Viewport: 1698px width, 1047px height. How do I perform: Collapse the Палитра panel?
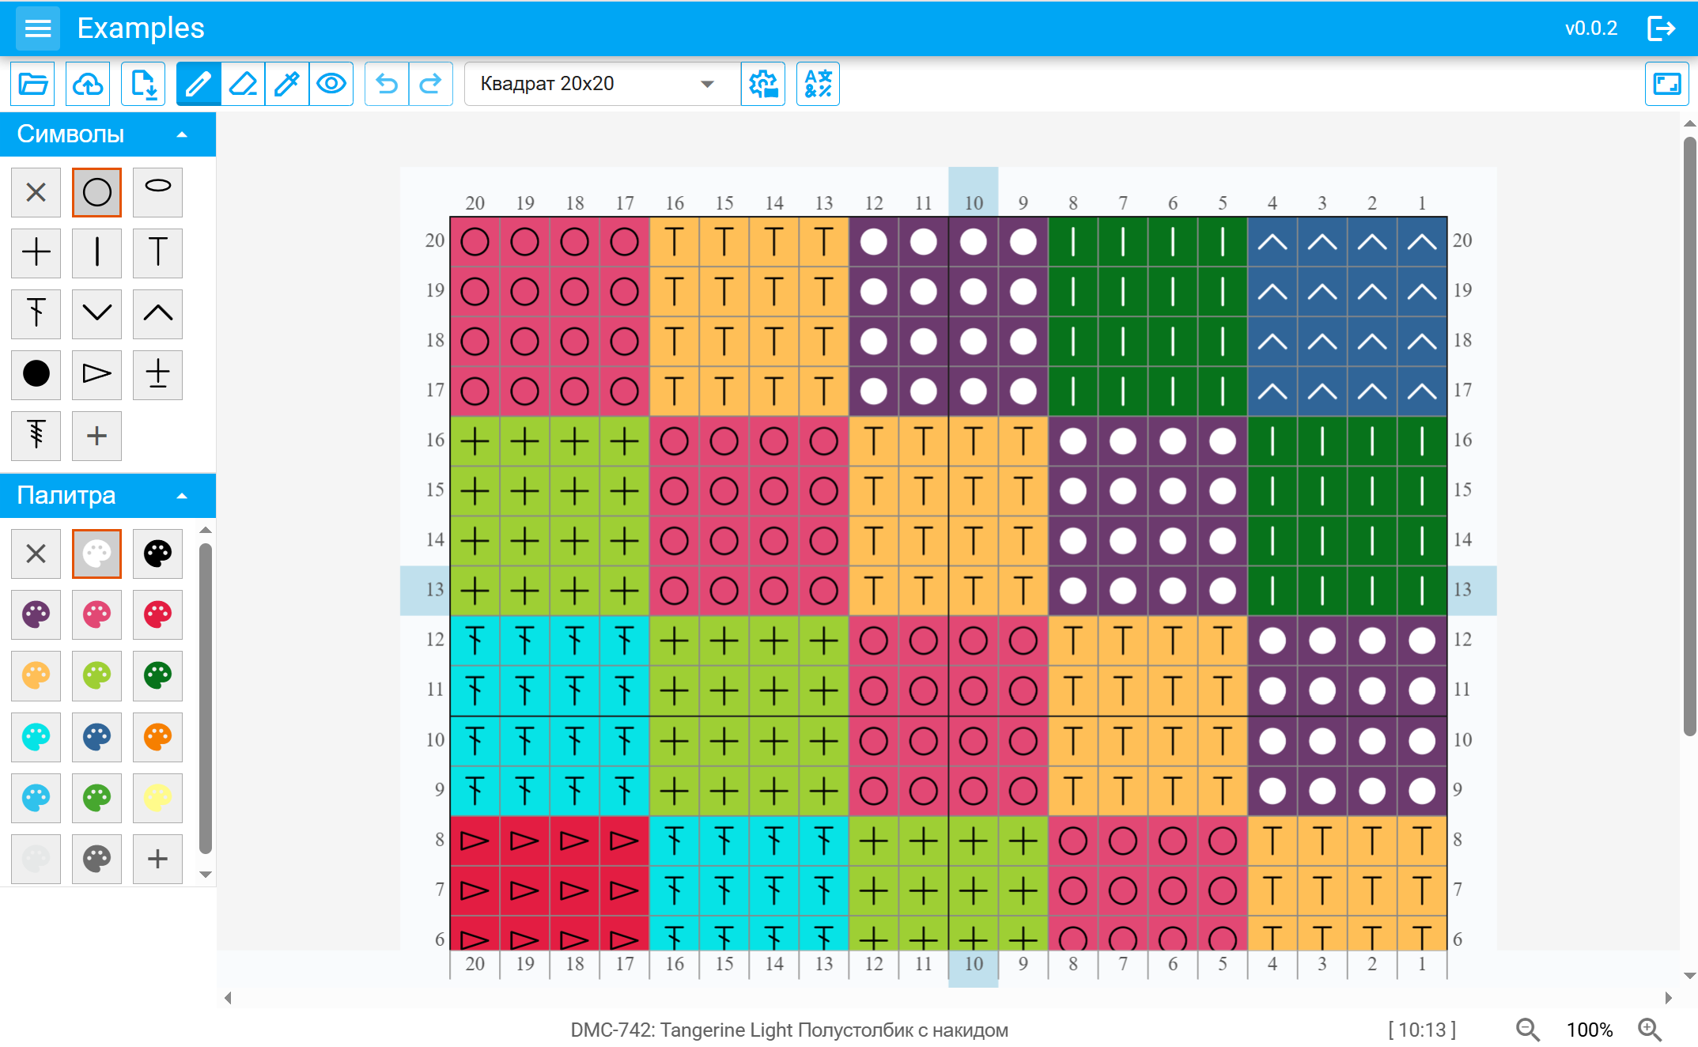[182, 496]
